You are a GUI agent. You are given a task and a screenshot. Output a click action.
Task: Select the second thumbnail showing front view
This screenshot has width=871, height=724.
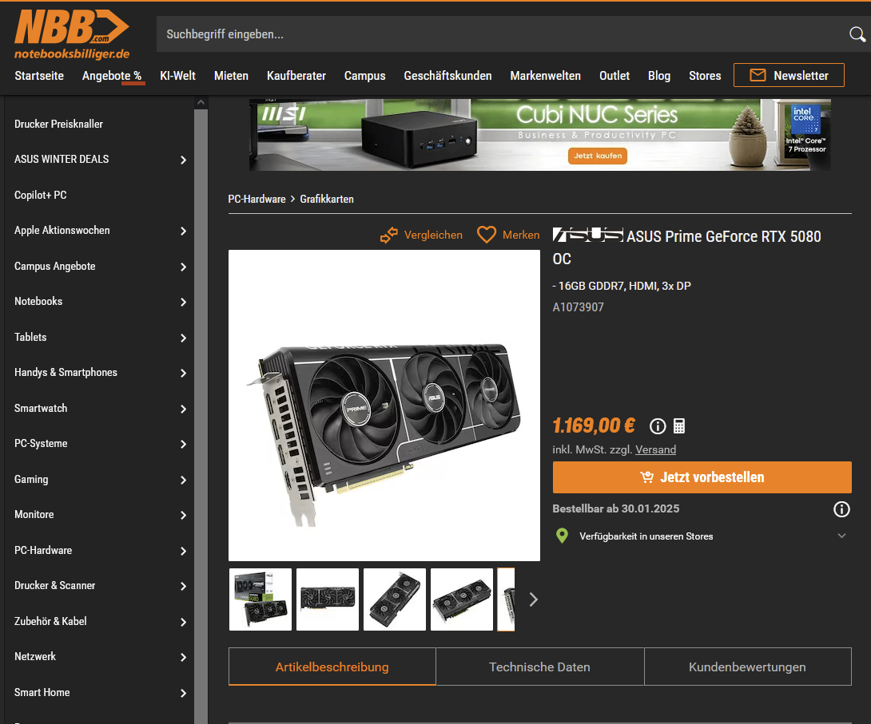[328, 599]
